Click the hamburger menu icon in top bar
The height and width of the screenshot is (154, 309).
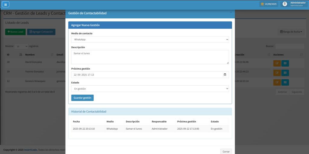pyautogui.click(x=5, y=4)
